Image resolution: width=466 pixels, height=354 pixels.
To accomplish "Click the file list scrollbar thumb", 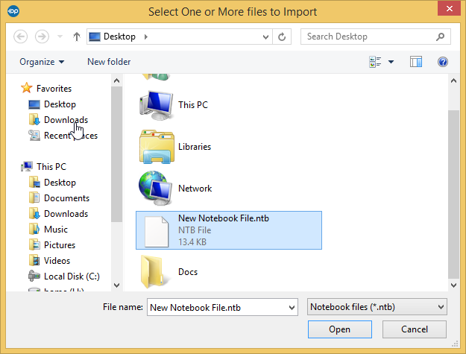I will point(453,195).
